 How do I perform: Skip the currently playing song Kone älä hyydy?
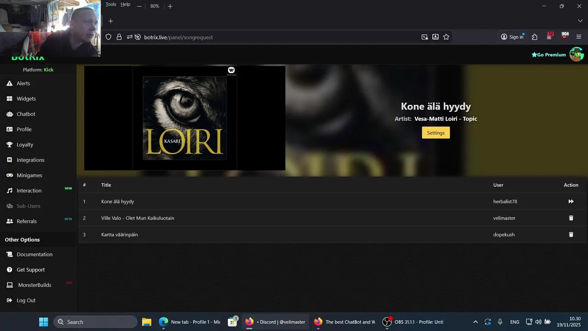point(571,201)
